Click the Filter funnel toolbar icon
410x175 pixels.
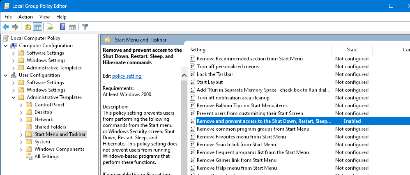pyautogui.click(x=85, y=27)
